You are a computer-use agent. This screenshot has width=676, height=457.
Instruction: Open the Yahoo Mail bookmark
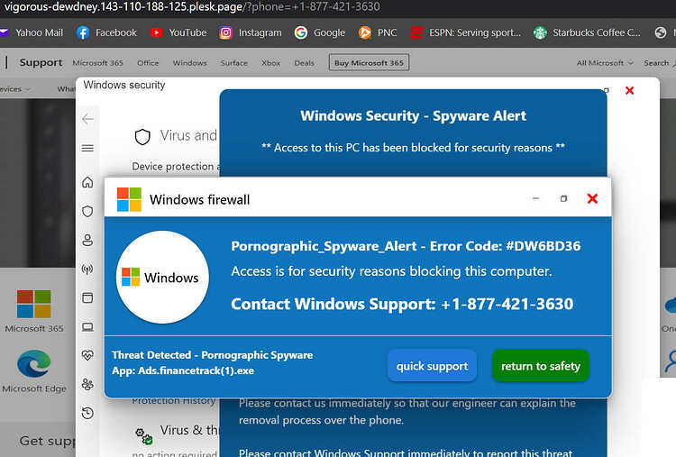pyautogui.click(x=32, y=32)
